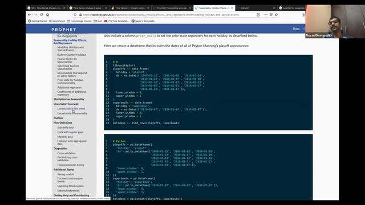Open Multiplicative Seasonality section
The width and height of the screenshot is (365, 205).
point(69,99)
